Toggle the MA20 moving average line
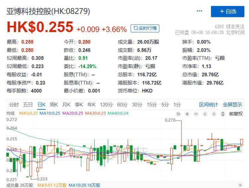Image resolution: width=249 pixels, height=188 pixels. tap(73, 113)
